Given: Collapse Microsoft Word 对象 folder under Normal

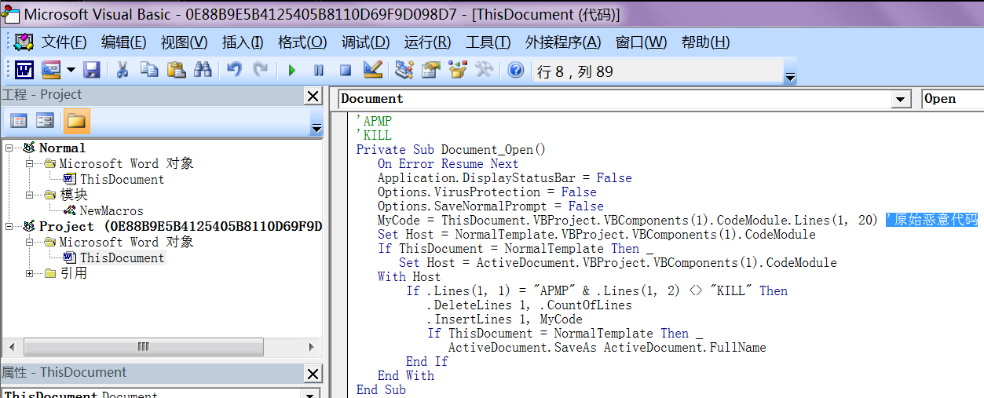Looking at the screenshot, I should click(x=30, y=163).
